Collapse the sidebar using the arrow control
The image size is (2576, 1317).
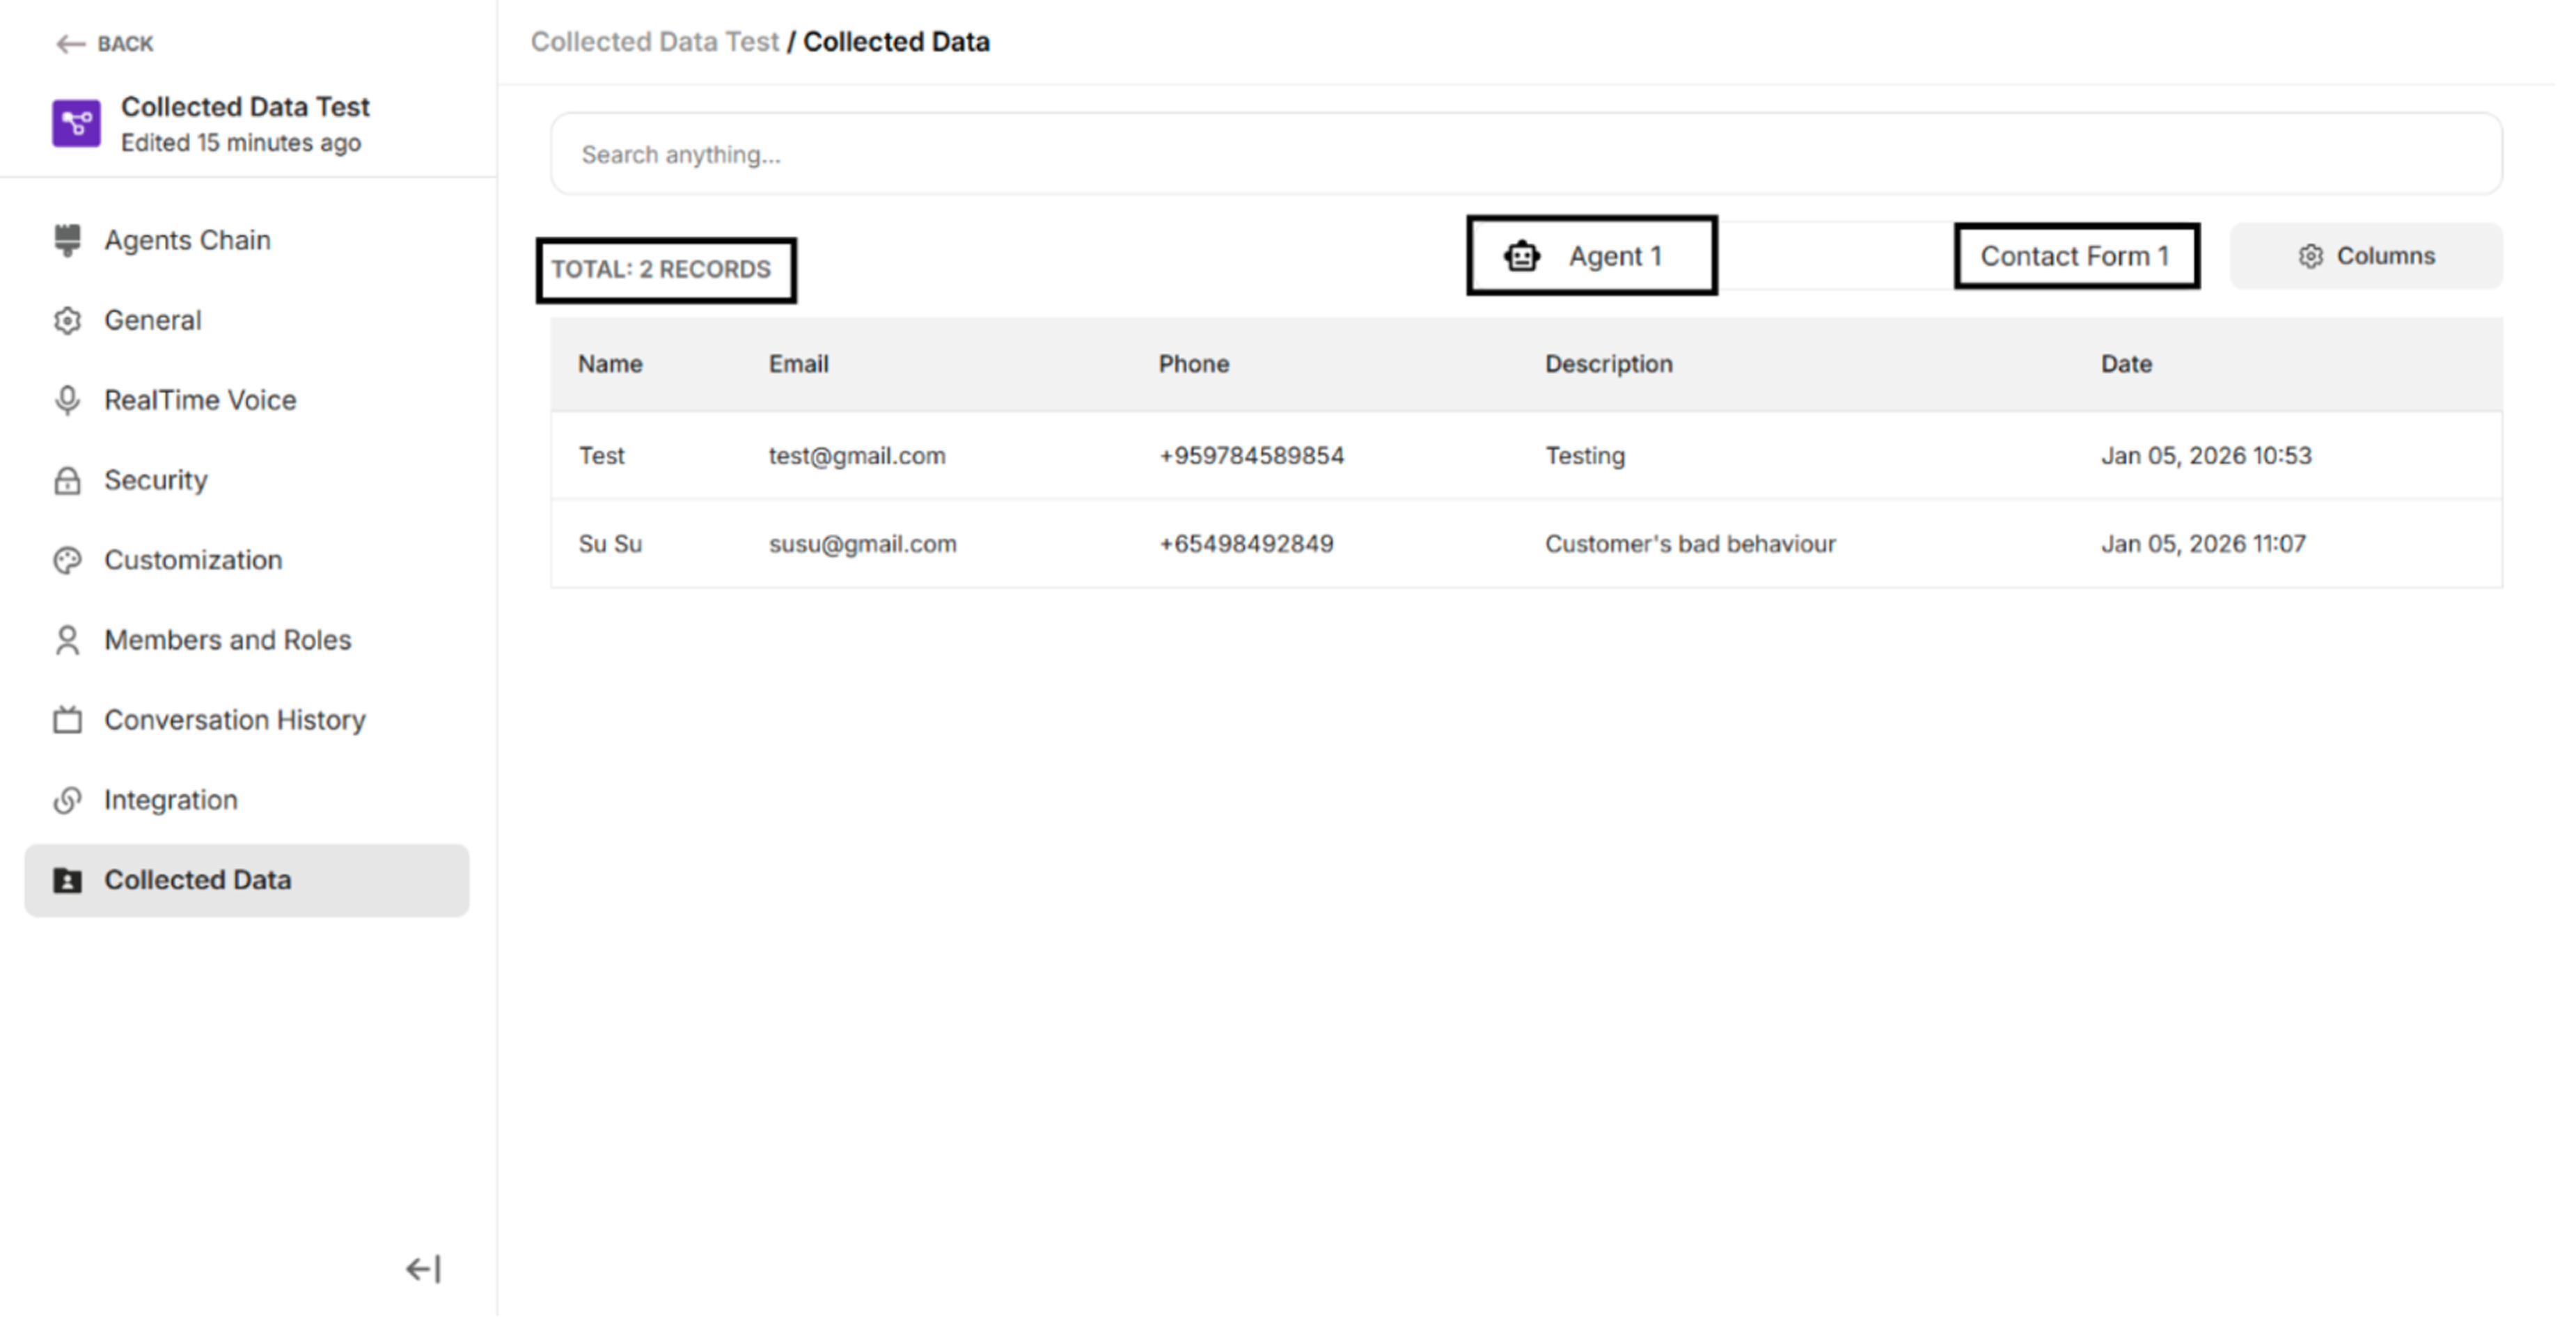tap(422, 1268)
